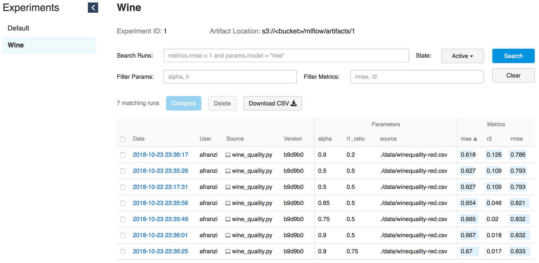
Task: Open run 2018-10-23 23:35:26 details
Action: pyautogui.click(x=161, y=171)
